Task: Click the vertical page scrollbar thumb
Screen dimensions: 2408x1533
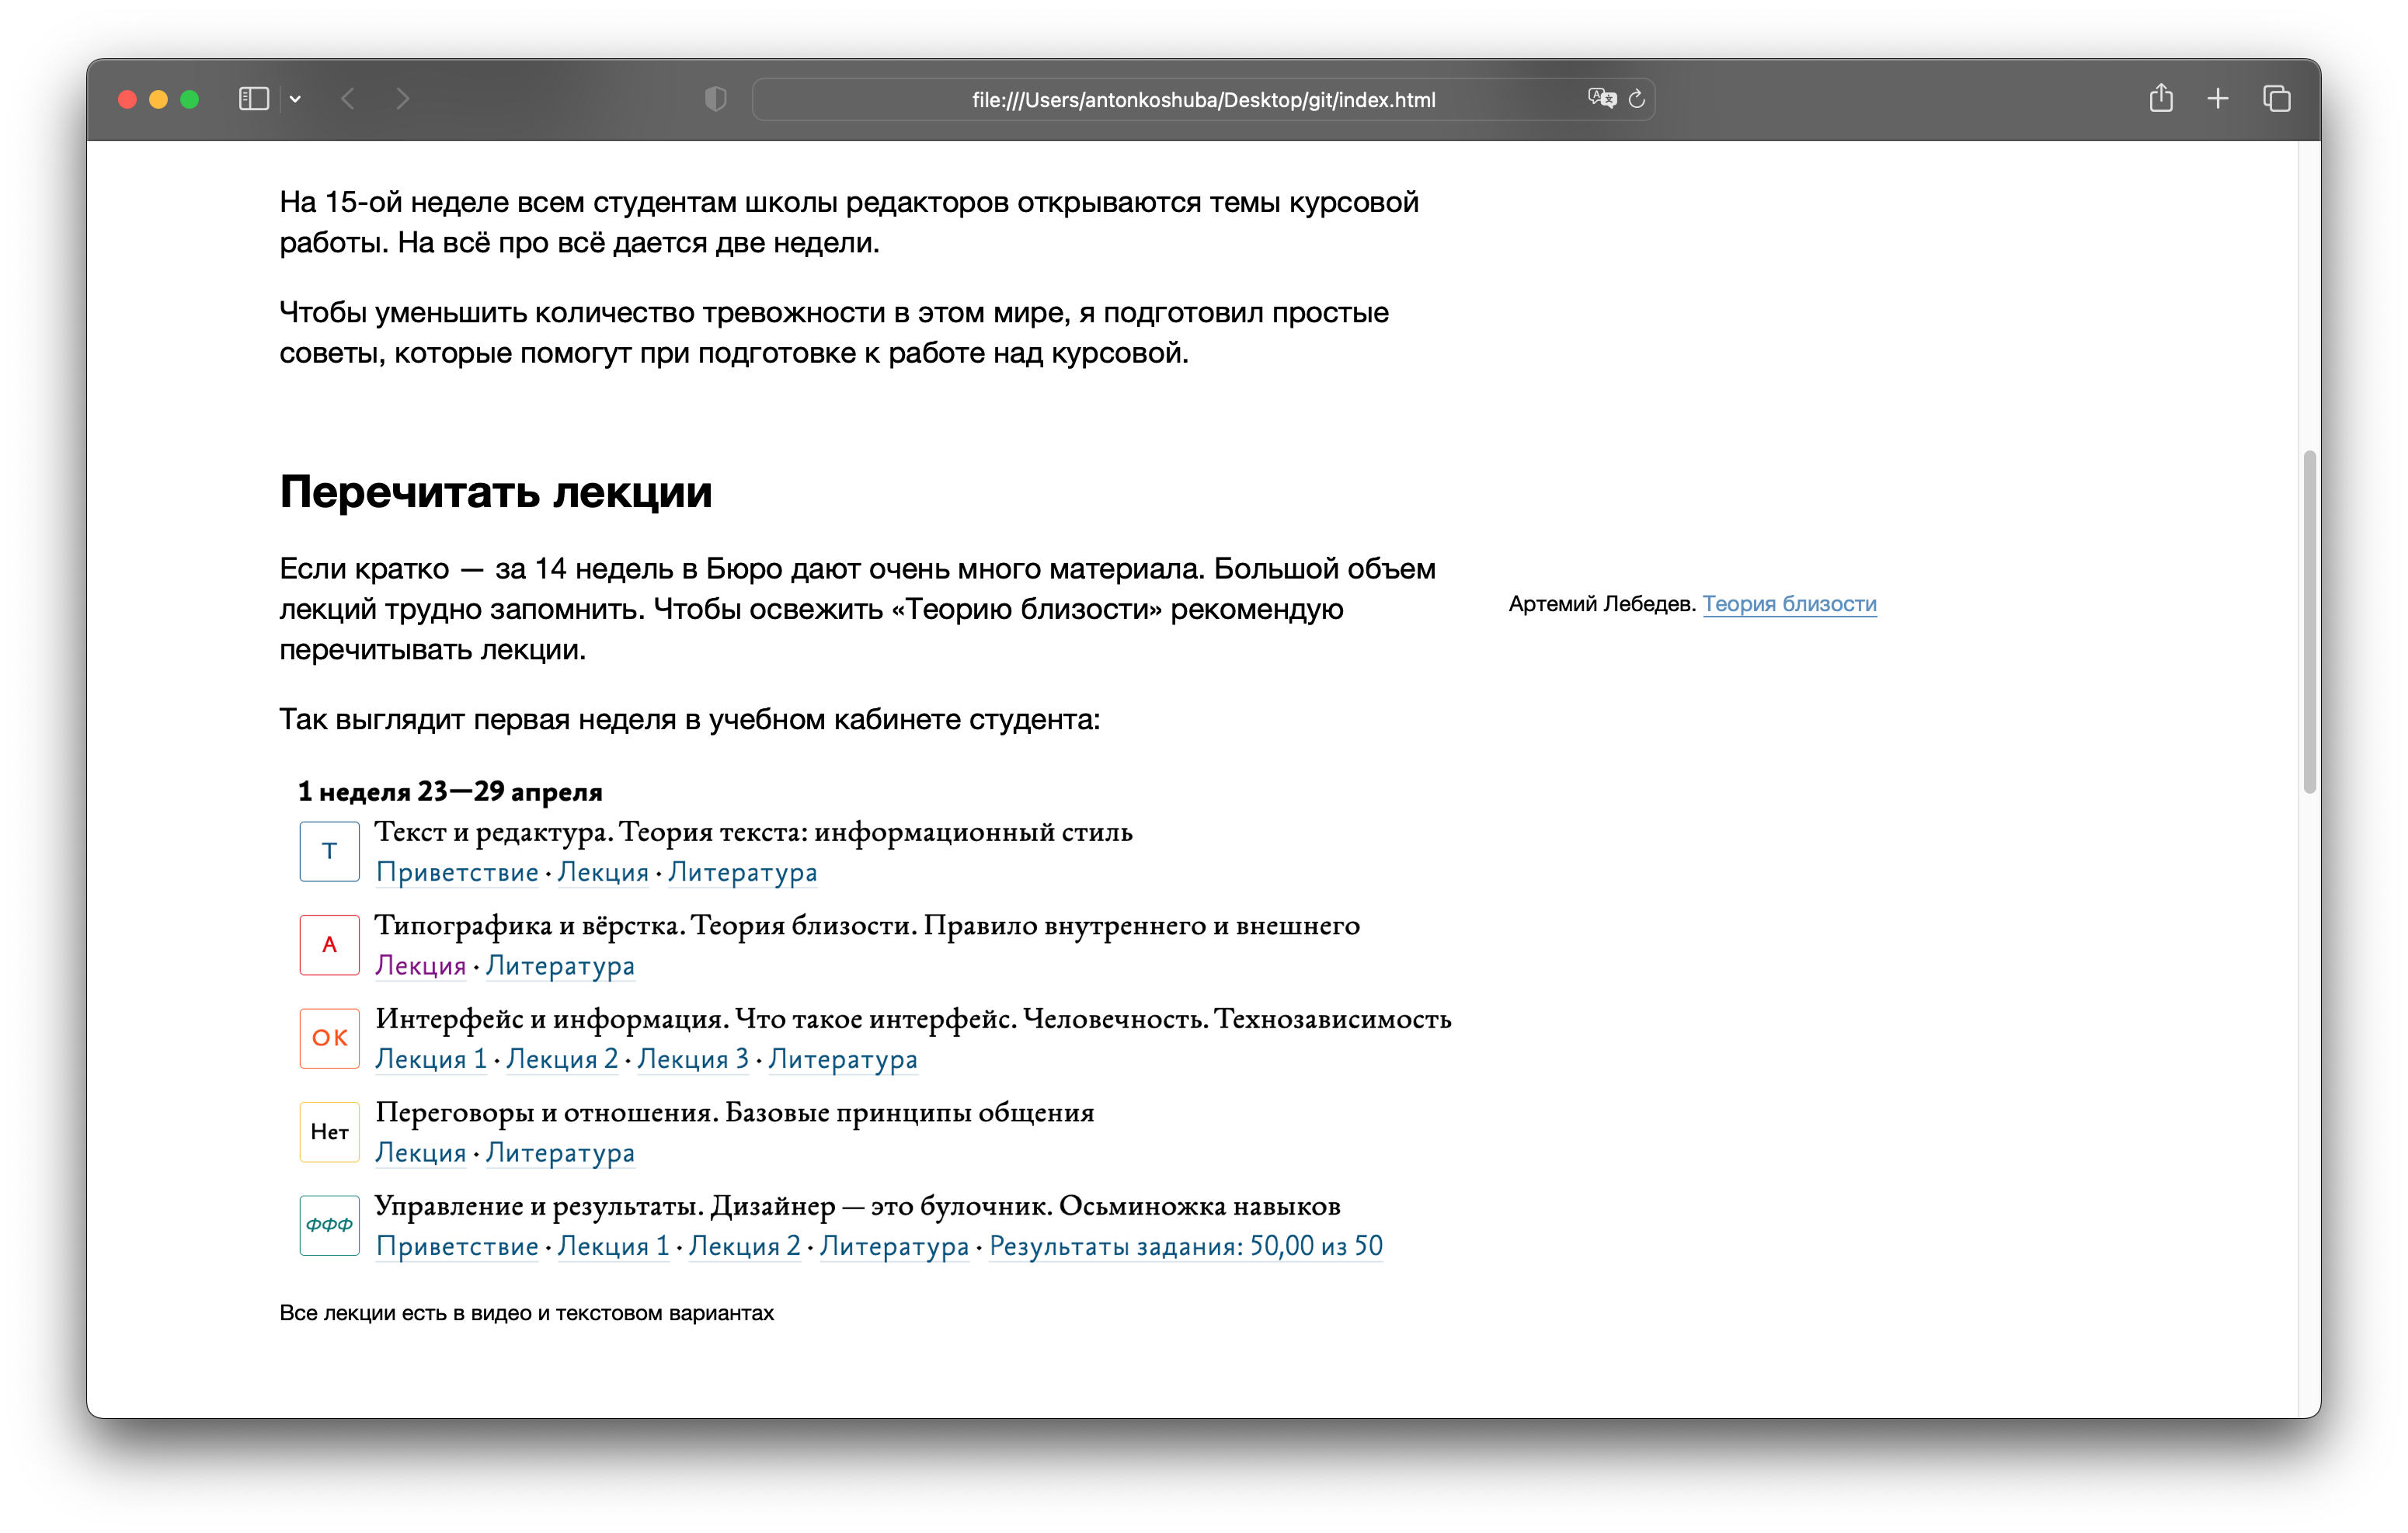Action: pos(2310,621)
